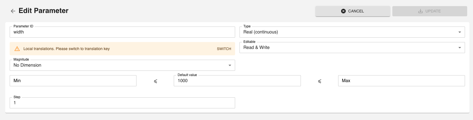Screen dimensions: 473x120
Task: Open the Read & Write editable selector
Action: point(256,48)
